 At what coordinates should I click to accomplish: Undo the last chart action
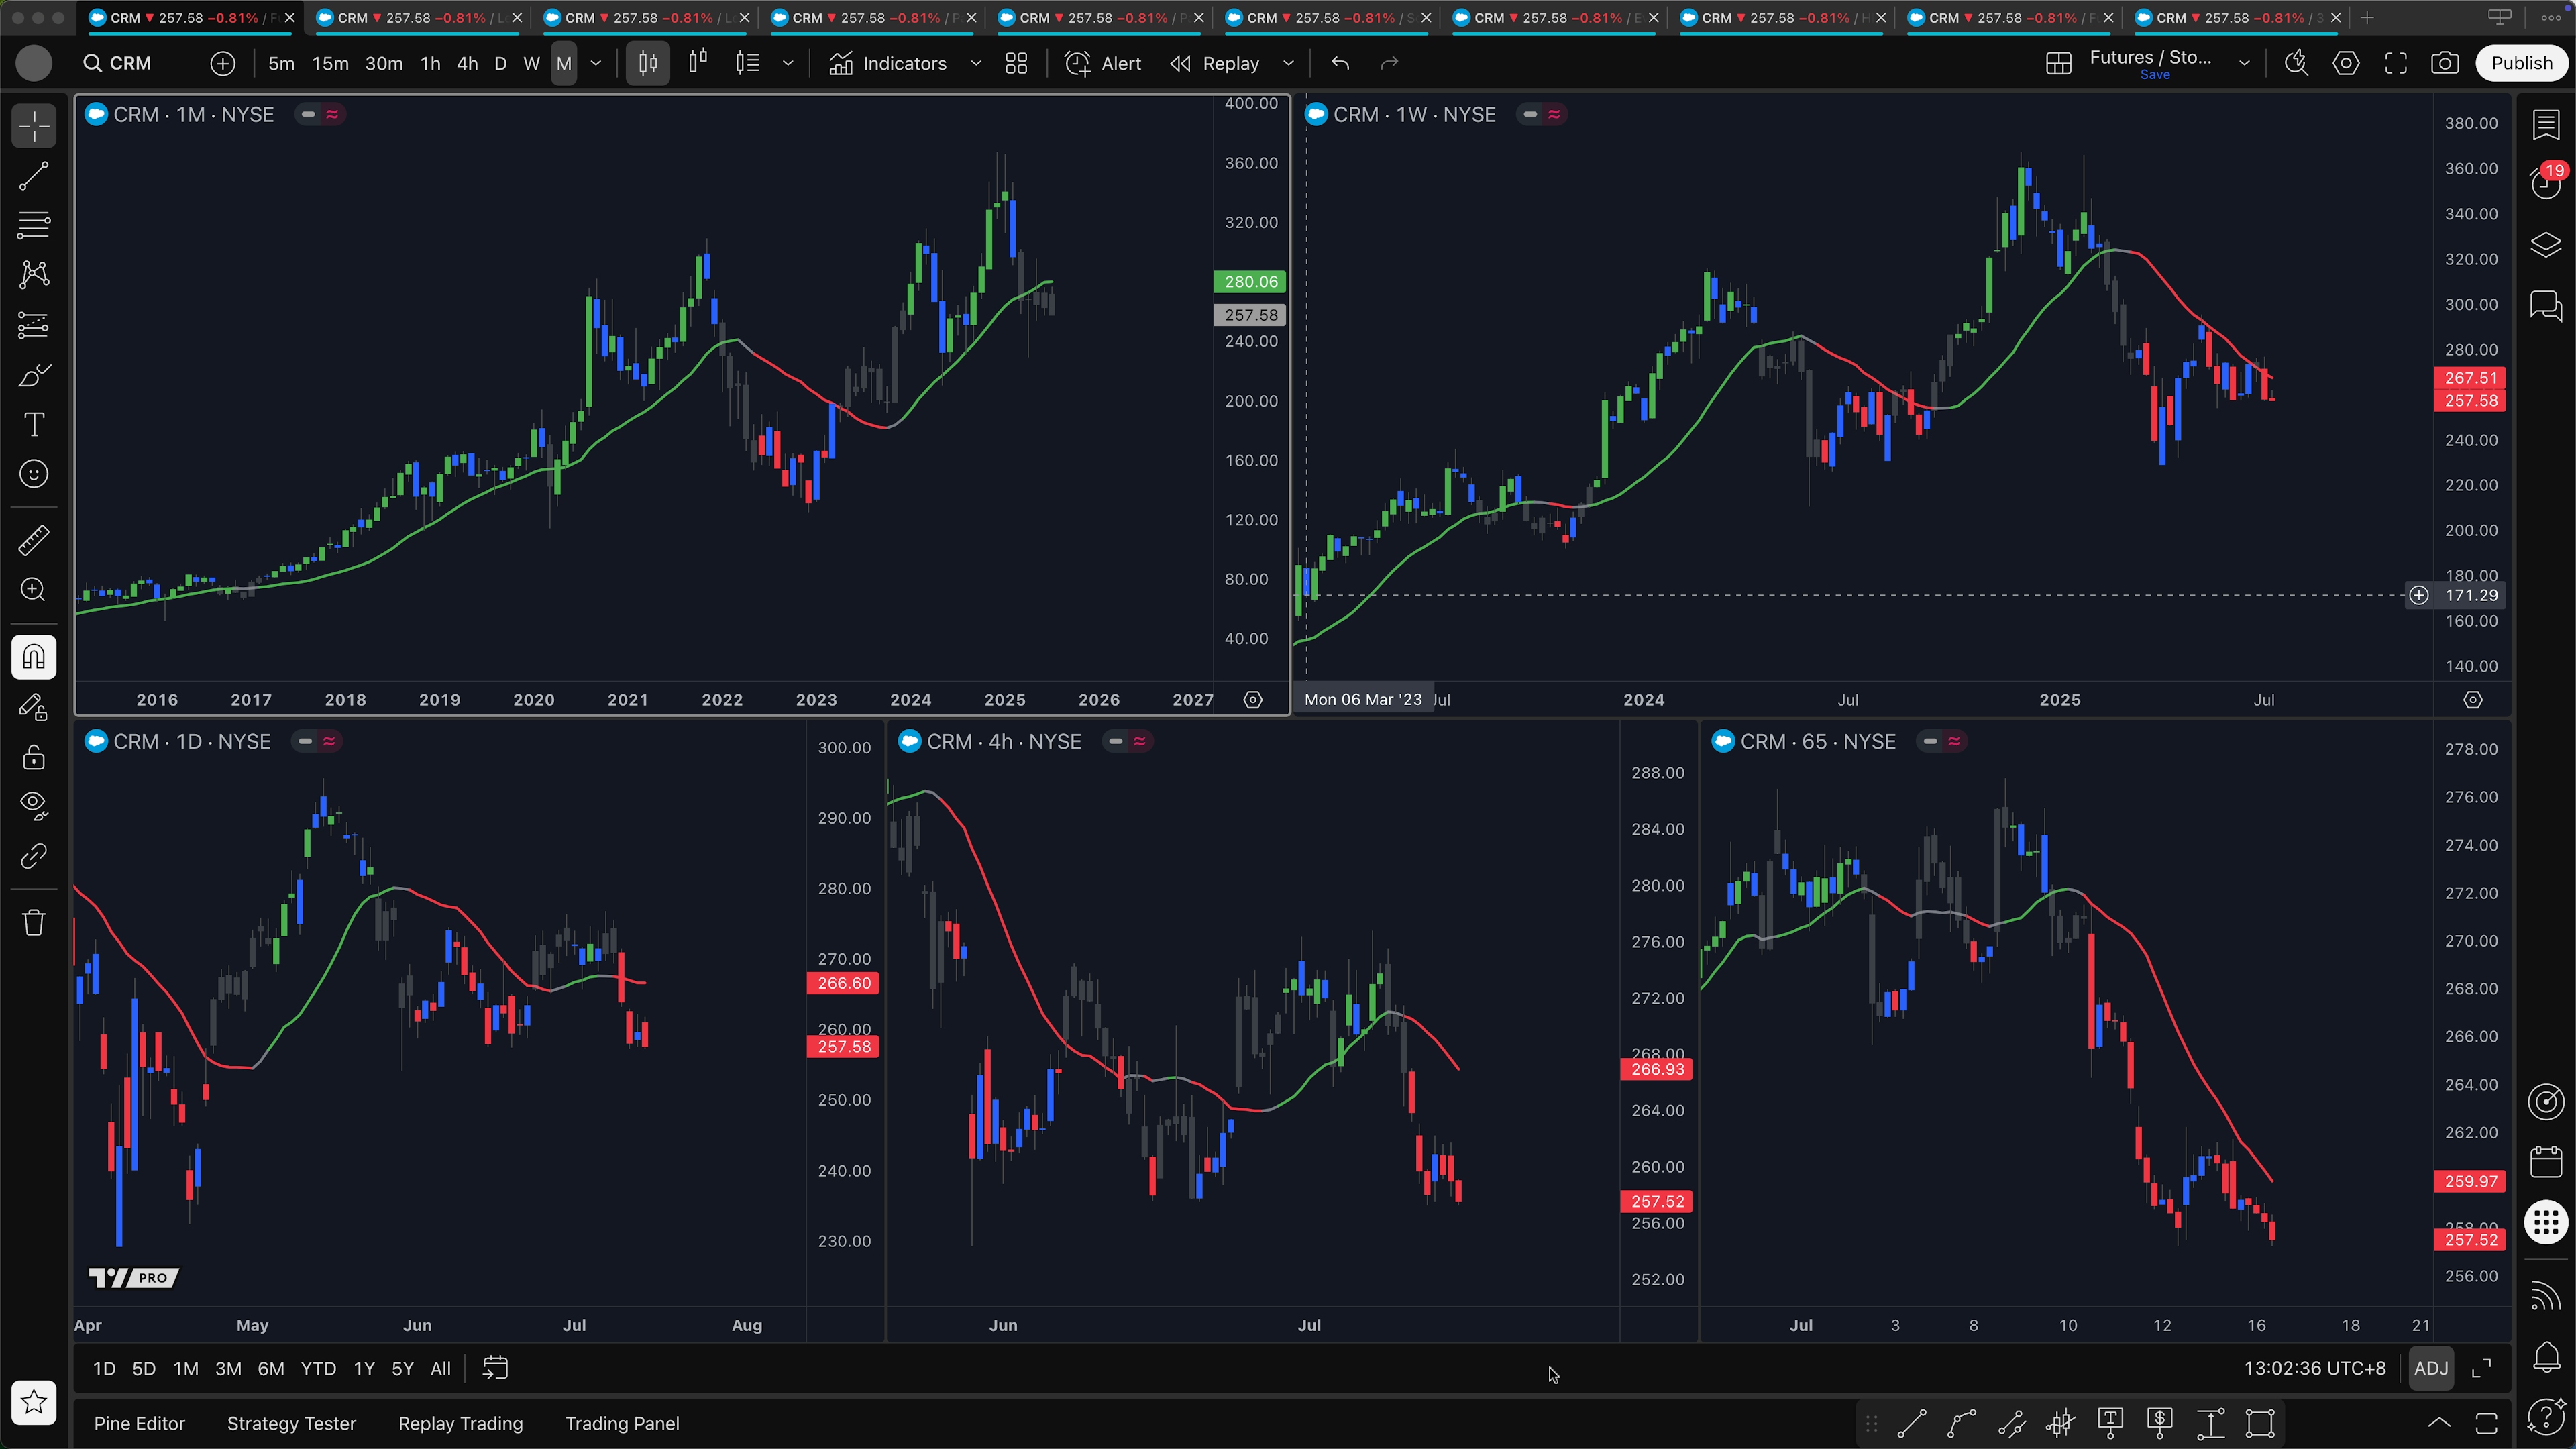click(1341, 63)
